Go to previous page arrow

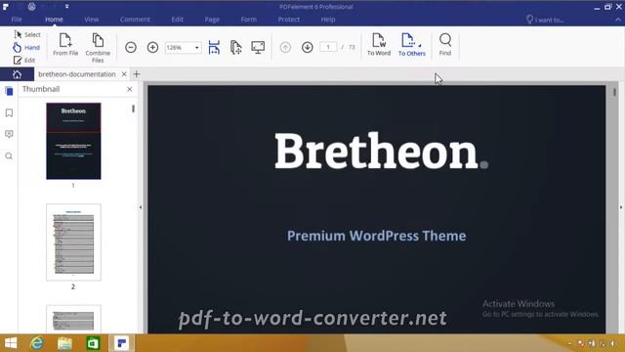point(285,48)
